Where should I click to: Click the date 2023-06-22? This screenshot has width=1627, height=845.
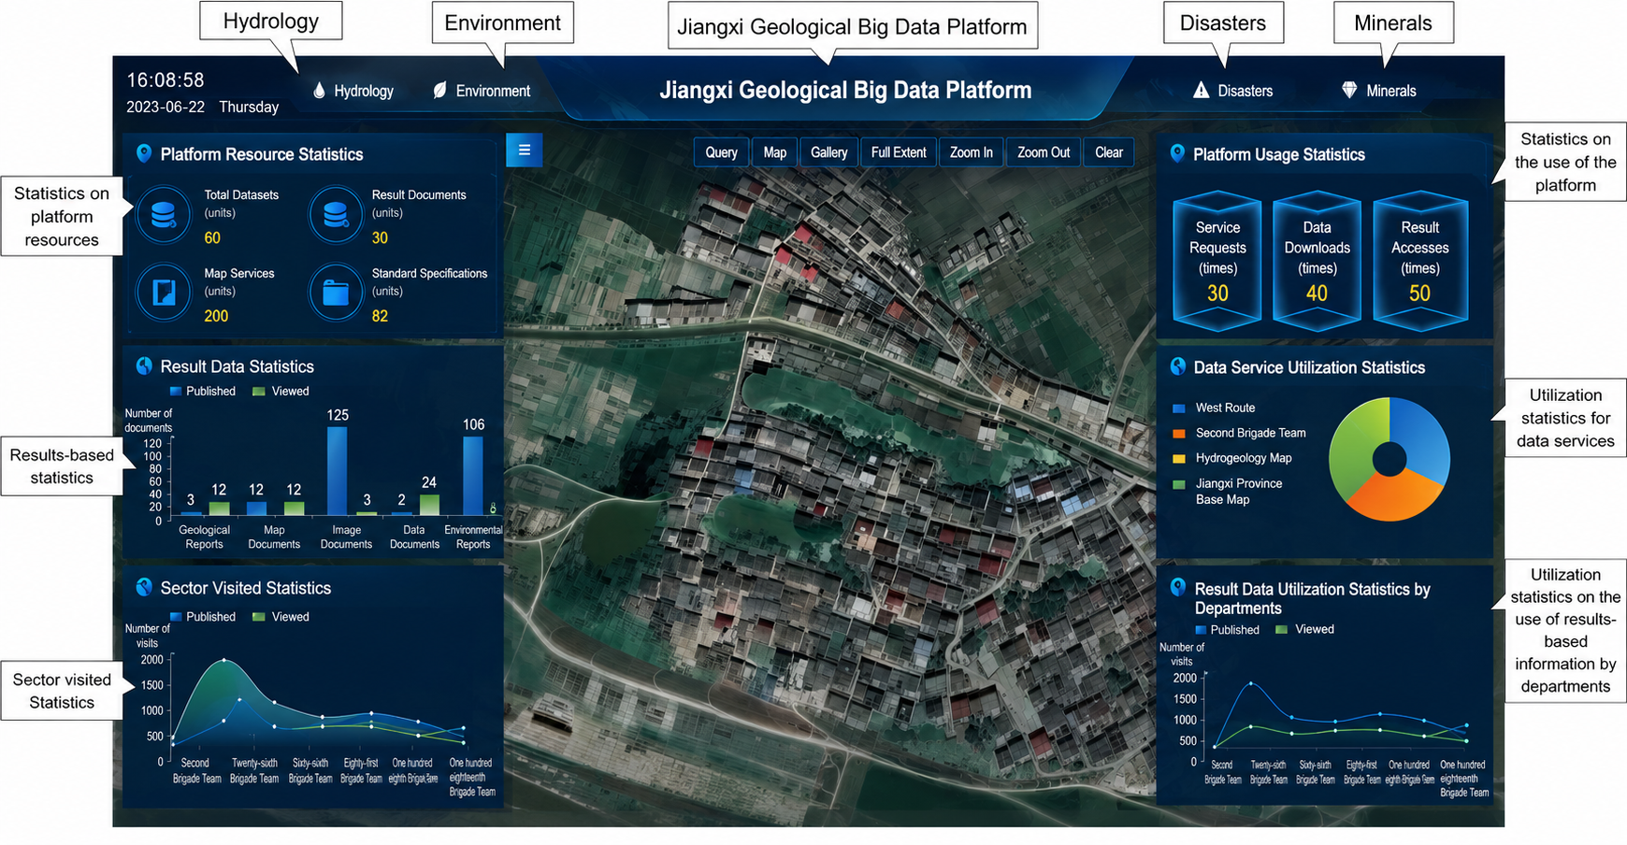166,107
